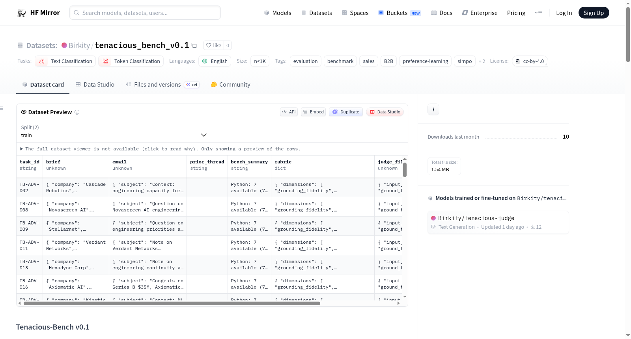631x339 pixels.
Task: Expand the +2 more tags
Action: coord(482,61)
